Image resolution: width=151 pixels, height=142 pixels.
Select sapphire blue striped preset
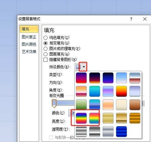pos(121,132)
